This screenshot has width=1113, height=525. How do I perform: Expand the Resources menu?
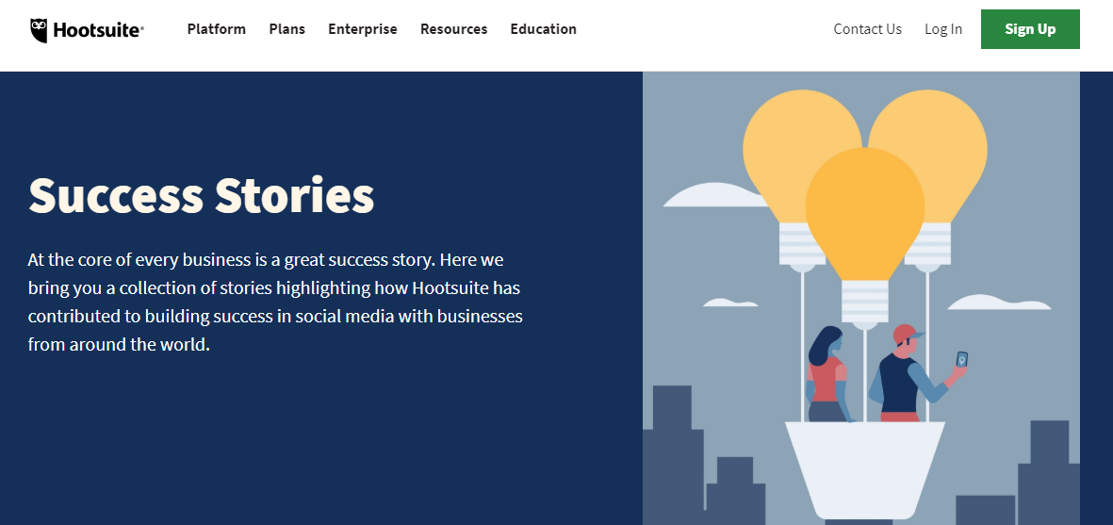[454, 29]
